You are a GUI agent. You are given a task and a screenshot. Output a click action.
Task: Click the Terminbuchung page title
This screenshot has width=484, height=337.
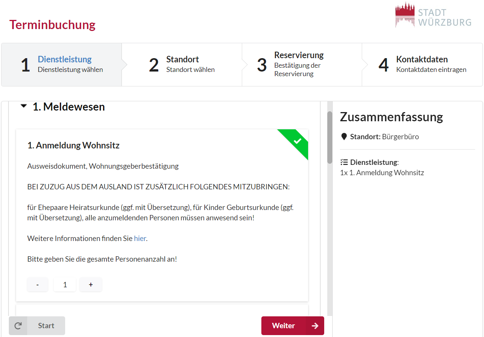[x=53, y=24]
